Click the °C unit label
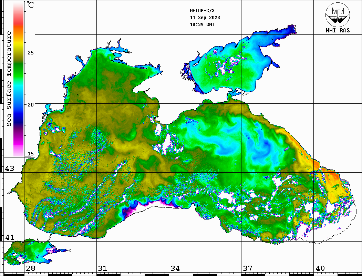This screenshot has width=362, height=276. point(30,4)
